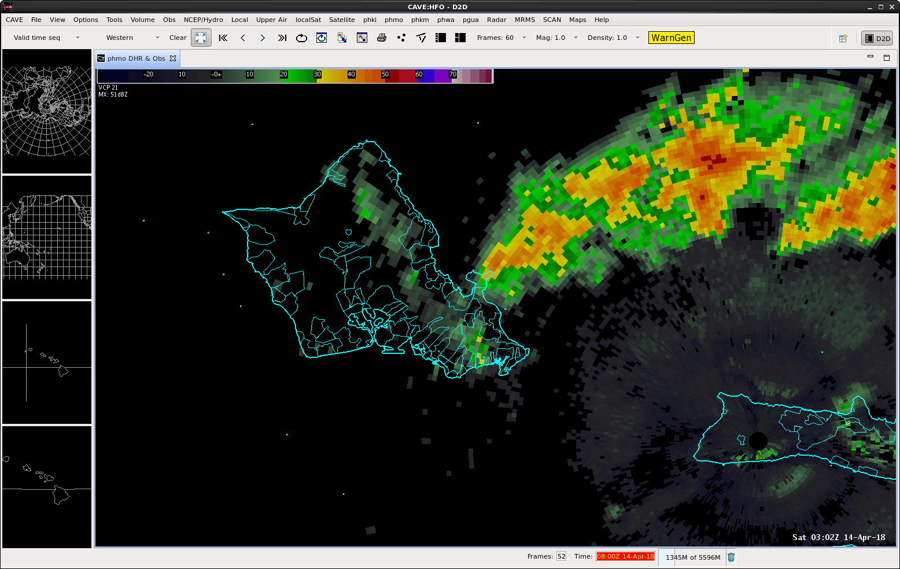Select the baselines tool icon
This screenshot has height=569, width=900.
click(x=421, y=38)
